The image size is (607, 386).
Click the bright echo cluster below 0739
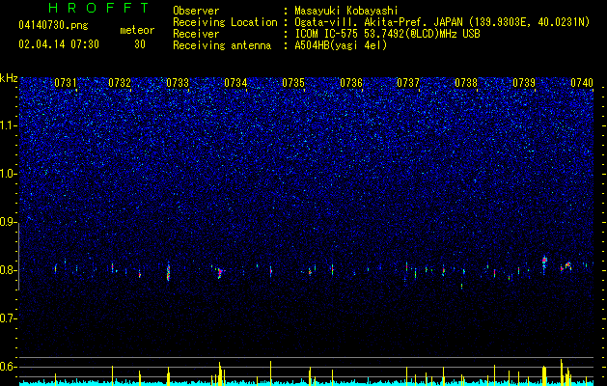[544, 263]
